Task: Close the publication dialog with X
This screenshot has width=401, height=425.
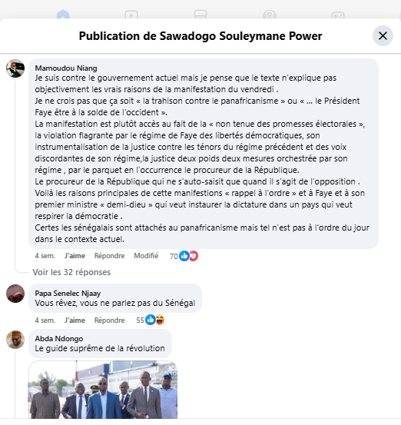Action: [x=383, y=36]
